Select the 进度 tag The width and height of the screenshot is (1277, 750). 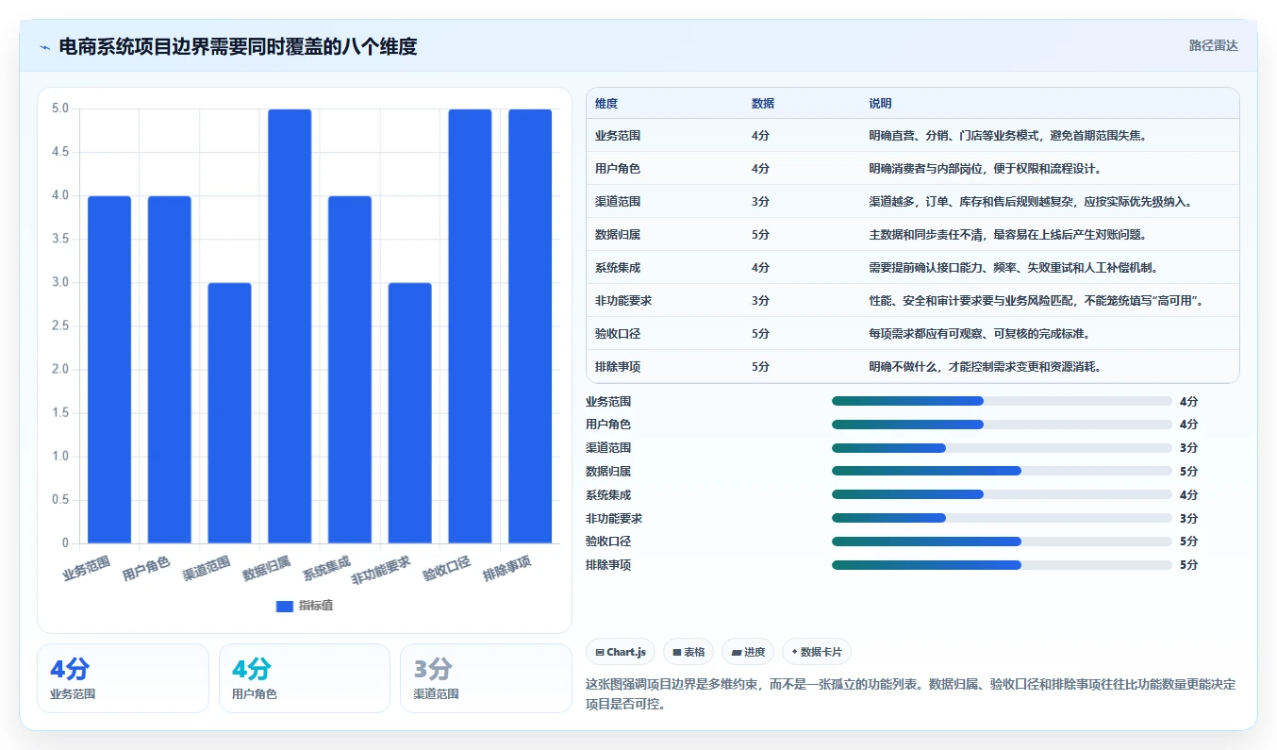[748, 652]
